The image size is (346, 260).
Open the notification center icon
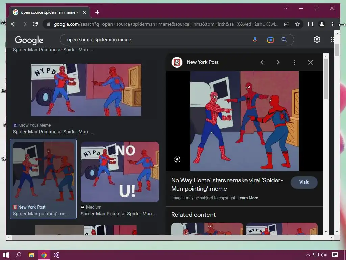[335, 255]
